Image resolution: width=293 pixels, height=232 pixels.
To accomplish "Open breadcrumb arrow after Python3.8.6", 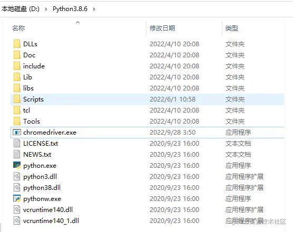I will (94, 9).
